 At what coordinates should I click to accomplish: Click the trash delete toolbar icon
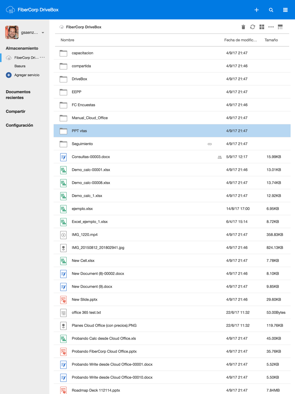pyautogui.click(x=243, y=27)
